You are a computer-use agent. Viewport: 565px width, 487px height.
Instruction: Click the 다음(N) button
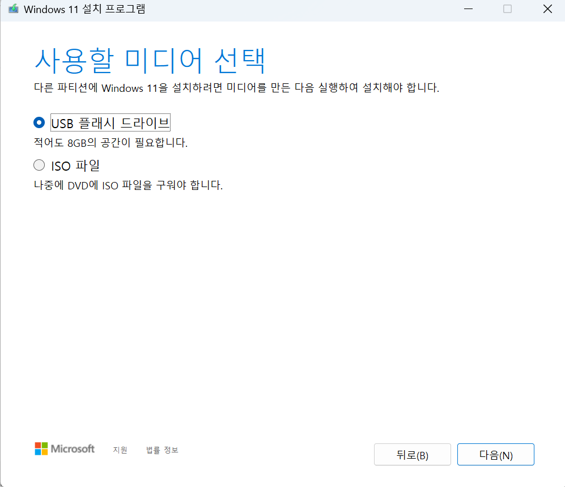pyautogui.click(x=495, y=455)
